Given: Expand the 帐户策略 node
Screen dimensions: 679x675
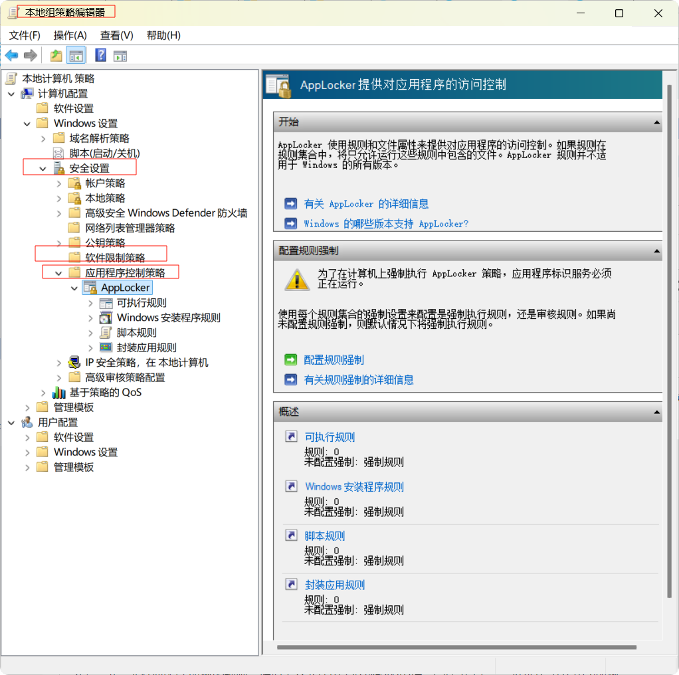Looking at the screenshot, I should (x=59, y=183).
